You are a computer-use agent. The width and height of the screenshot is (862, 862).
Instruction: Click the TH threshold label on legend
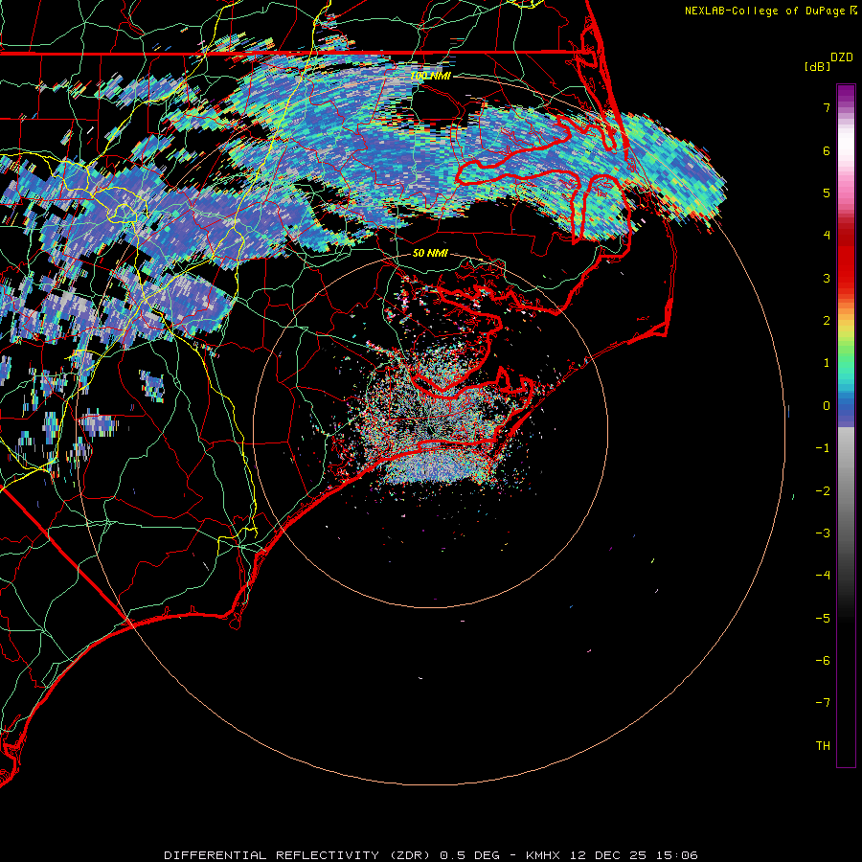[x=823, y=746]
